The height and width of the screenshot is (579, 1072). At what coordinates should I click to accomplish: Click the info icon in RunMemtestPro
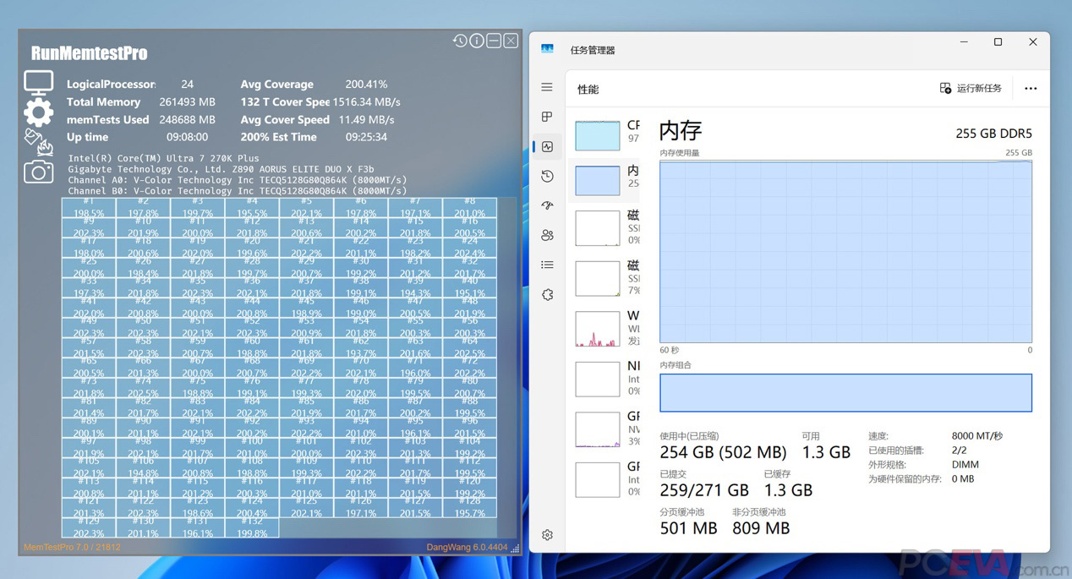click(477, 41)
